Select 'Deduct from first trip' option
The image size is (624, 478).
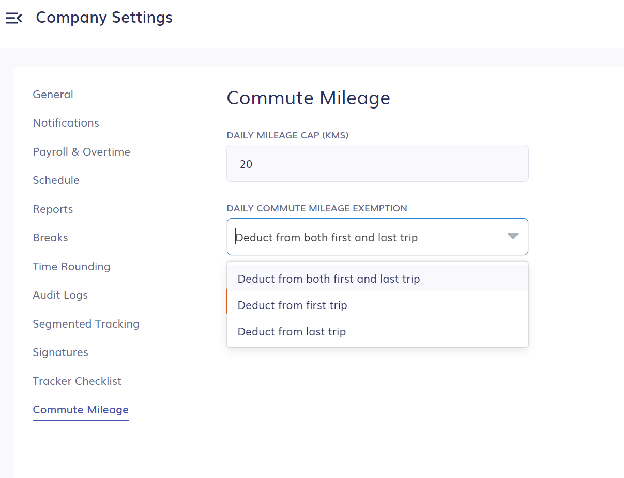pos(292,305)
